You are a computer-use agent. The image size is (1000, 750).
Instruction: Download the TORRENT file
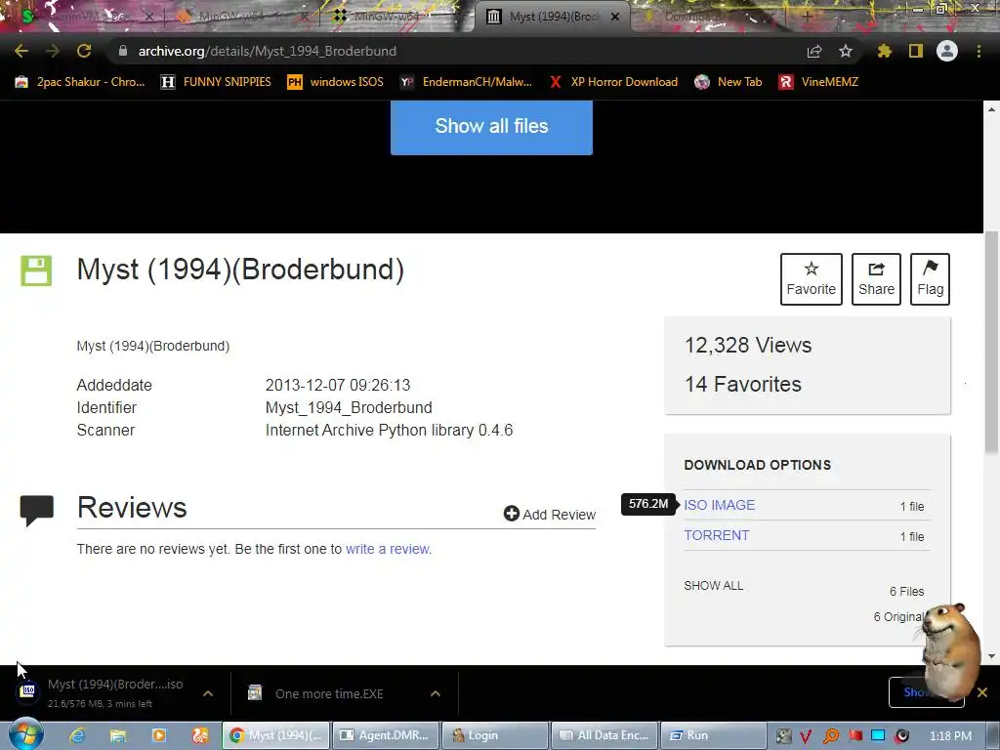point(717,536)
